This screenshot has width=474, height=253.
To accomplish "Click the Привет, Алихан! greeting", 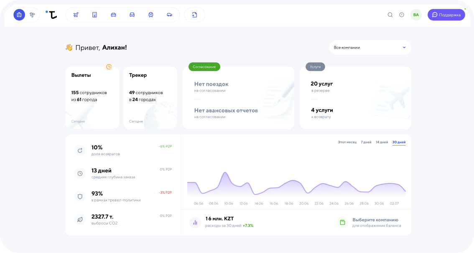I will [97, 47].
